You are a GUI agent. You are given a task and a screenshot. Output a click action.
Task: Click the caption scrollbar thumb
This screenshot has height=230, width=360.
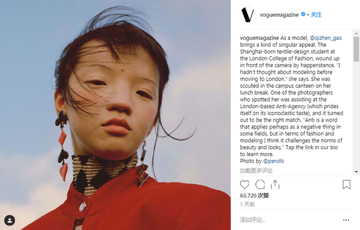(x=357, y=49)
